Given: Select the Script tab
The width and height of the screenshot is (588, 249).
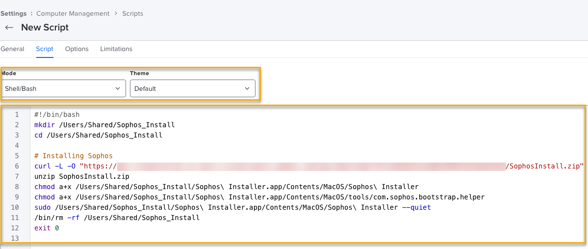Looking at the screenshot, I should (x=45, y=49).
